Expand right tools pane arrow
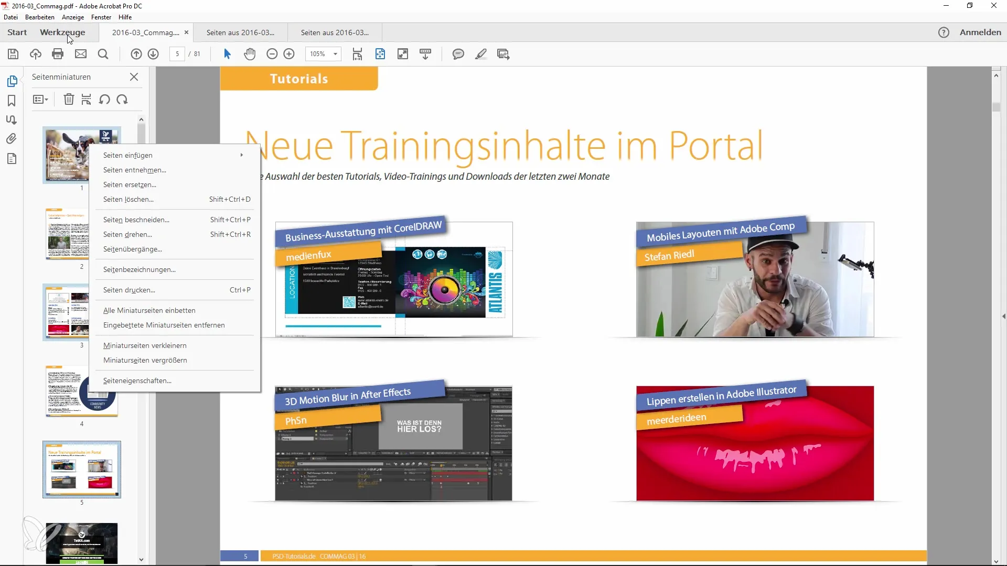Screen dimensions: 1007x566 tap(1003, 317)
